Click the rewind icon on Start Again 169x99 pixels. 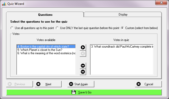(x=71, y=84)
